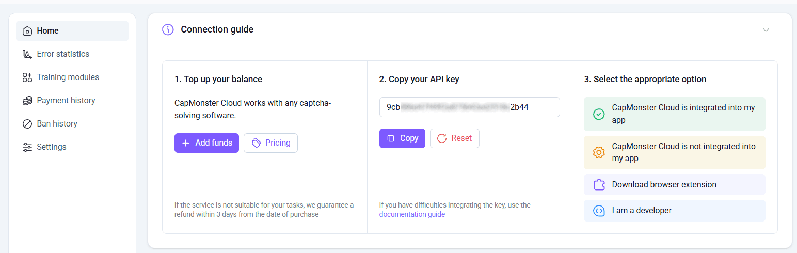Copy the API key with Copy
Image resolution: width=797 pixels, height=253 pixels.
402,138
